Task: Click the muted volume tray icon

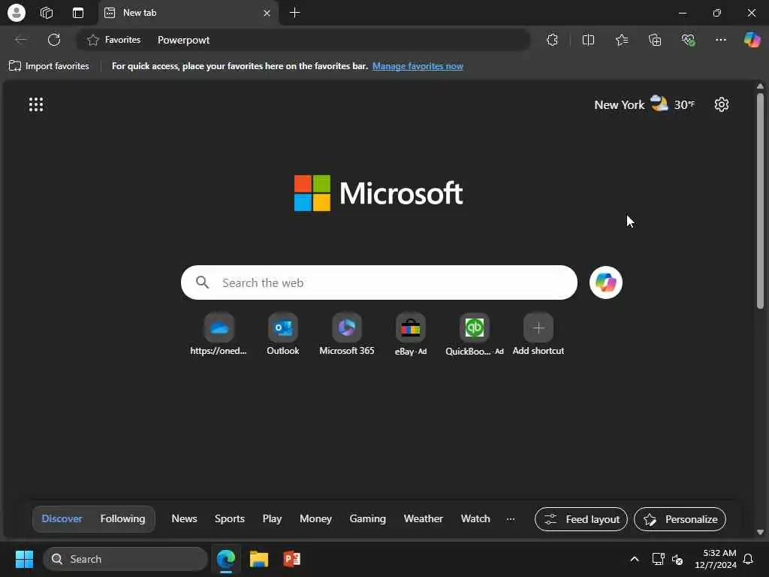Action: 677,559
